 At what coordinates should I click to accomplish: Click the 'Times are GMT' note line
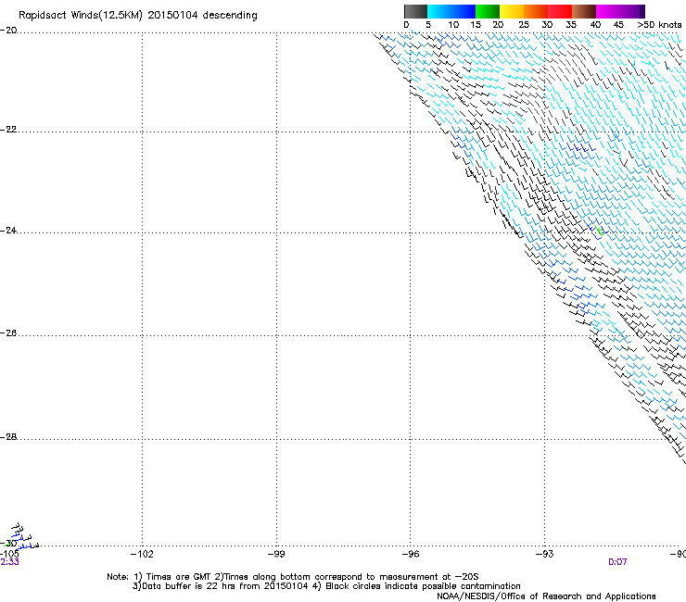pyautogui.click(x=293, y=577)
